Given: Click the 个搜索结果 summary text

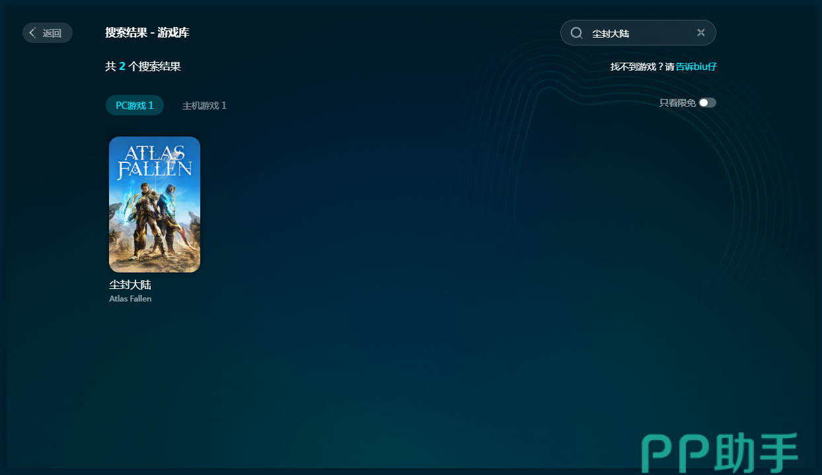Looking at the screenshot, I should (x=155, y=67).
